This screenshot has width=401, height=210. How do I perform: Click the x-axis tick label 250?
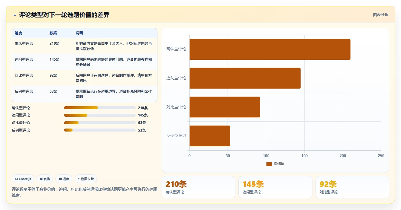381,156
